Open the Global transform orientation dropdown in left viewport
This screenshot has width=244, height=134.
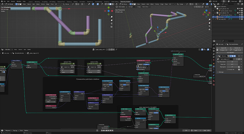click(67, 4)
